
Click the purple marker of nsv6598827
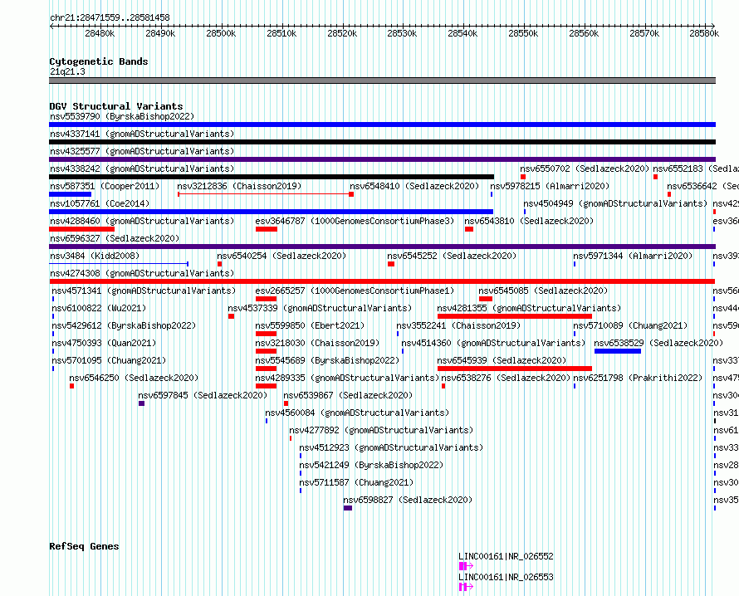[x=348, y=508]
